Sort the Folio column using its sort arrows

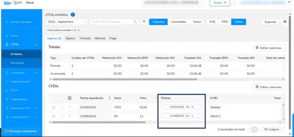click(156, 98)
